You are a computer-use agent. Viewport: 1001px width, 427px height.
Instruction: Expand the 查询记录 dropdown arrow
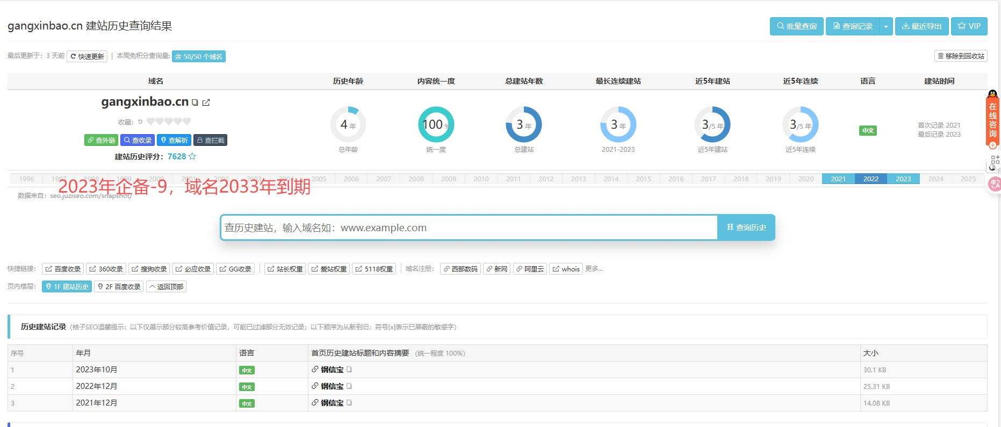pyautogui.click(x=886, y=26)
